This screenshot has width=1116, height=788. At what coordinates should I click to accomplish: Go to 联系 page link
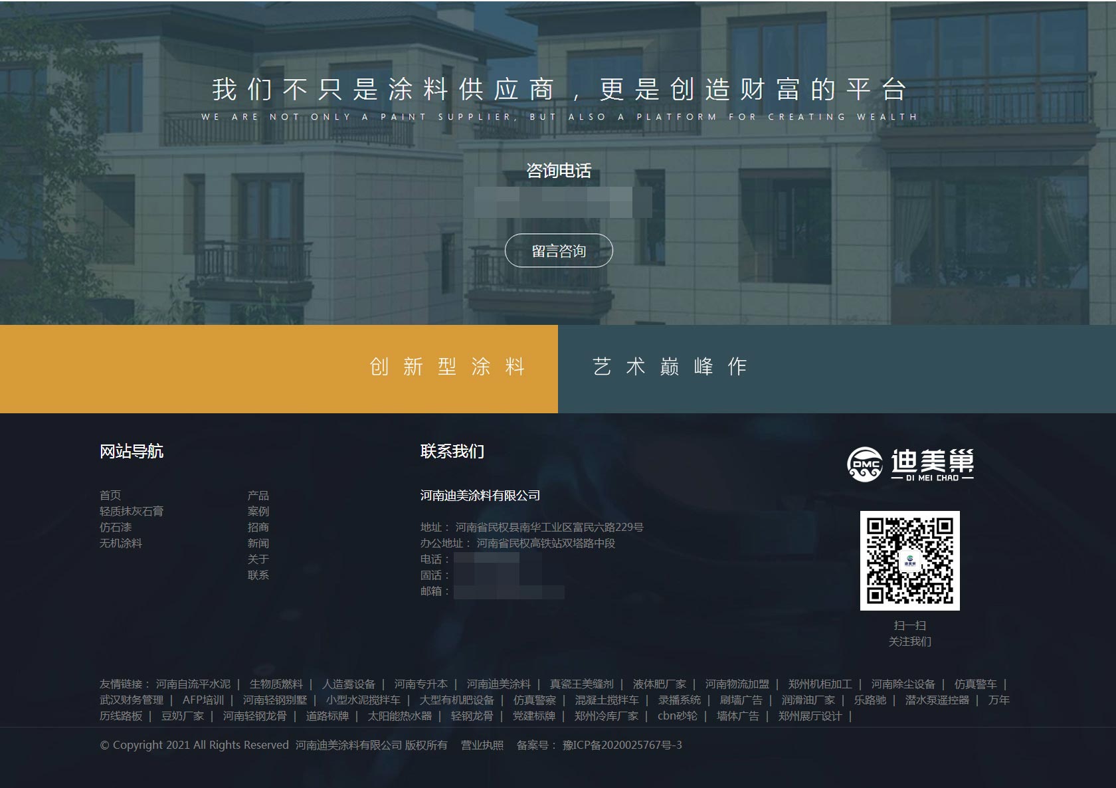(x=258, y=575)
